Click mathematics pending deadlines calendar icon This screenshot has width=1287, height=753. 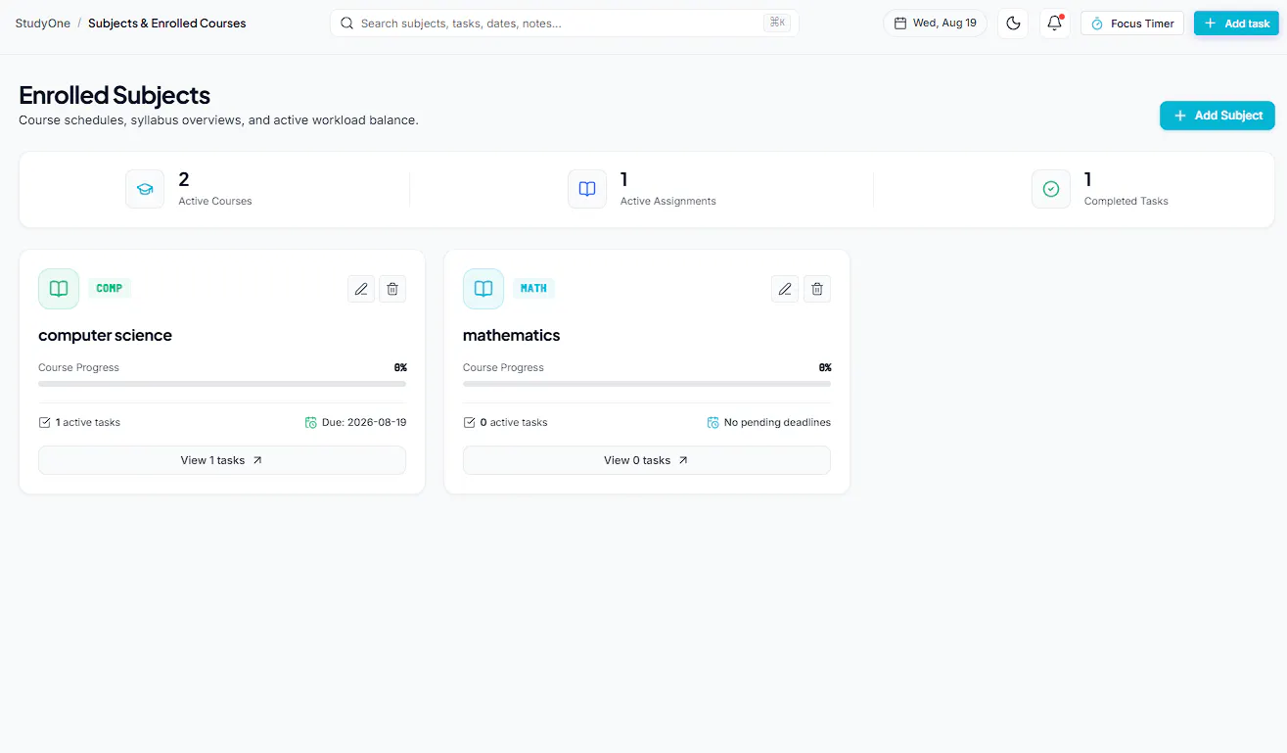[x=713, y=423]
